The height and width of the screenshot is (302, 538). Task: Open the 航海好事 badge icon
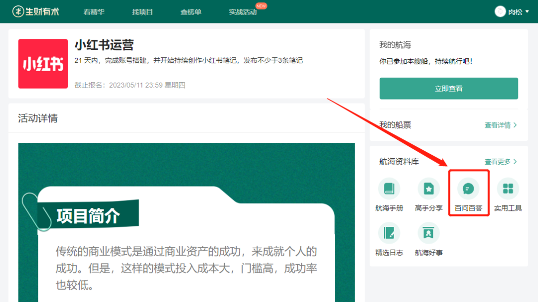pyautogui.click(x=428, y=233)
